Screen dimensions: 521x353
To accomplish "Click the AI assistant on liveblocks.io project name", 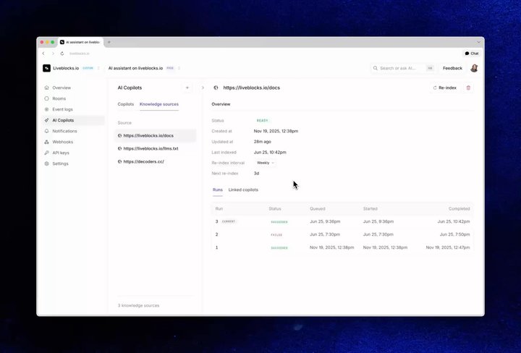I will point(135,68).
